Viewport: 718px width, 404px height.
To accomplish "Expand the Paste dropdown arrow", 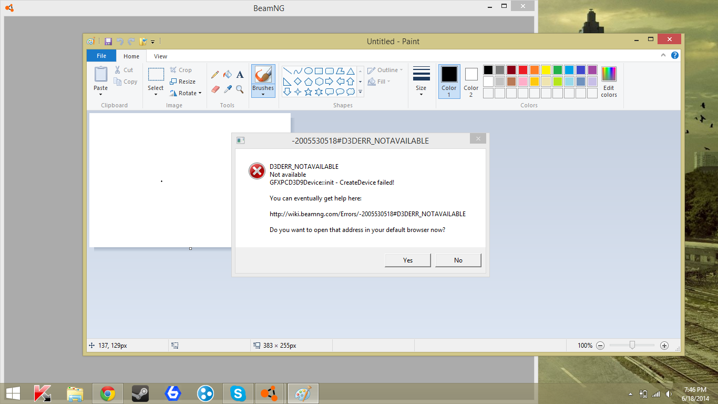I will coord(101,95).
